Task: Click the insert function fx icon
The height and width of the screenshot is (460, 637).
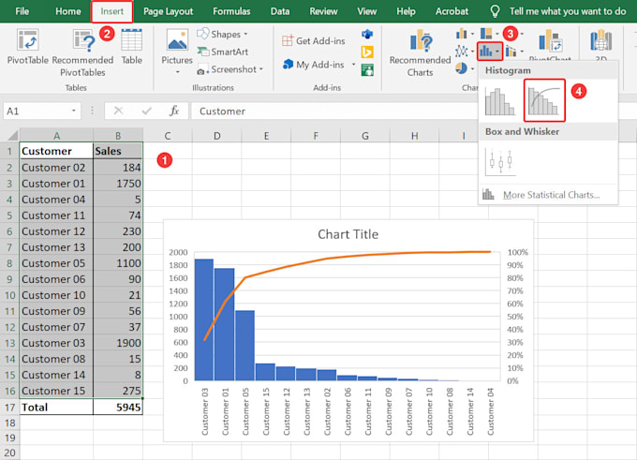Action: [173, 111]
